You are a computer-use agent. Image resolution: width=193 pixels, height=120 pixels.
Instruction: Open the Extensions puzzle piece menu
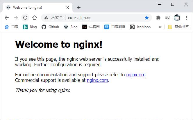coord(158,18)
